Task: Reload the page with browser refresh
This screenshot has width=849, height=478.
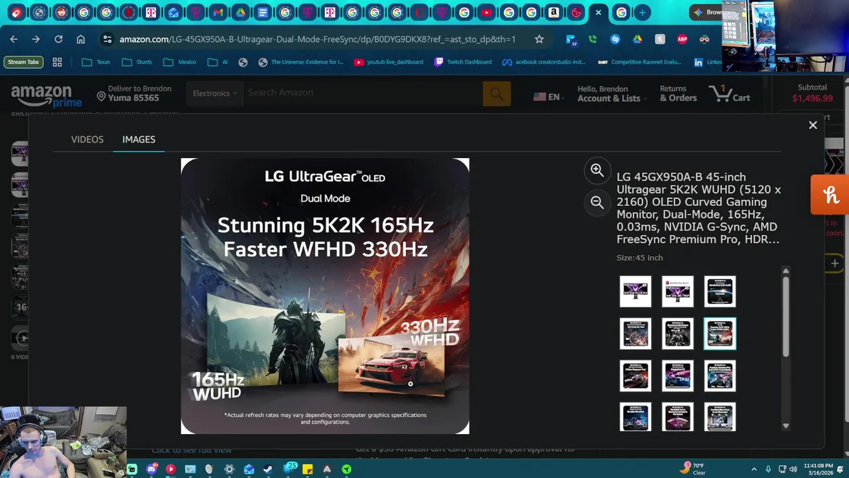Action: [58, 39]
